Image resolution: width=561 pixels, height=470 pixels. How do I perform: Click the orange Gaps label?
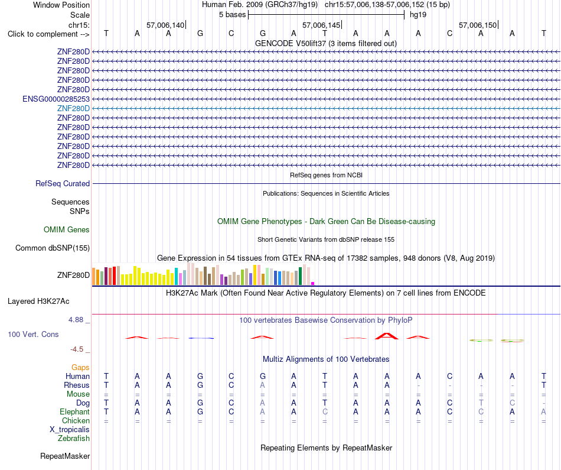[x=80, y=368]
